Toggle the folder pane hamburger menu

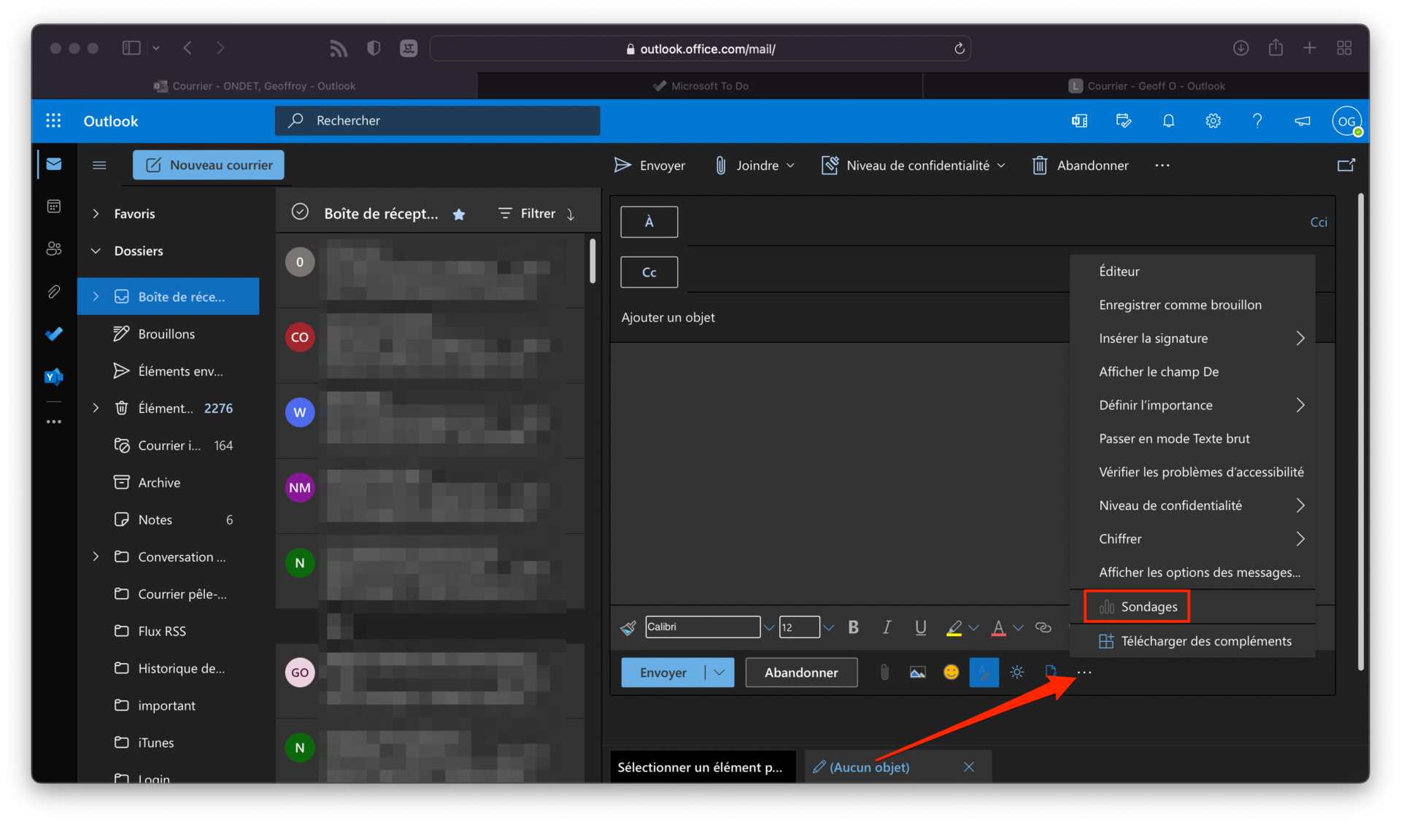(x=99, y=165)
